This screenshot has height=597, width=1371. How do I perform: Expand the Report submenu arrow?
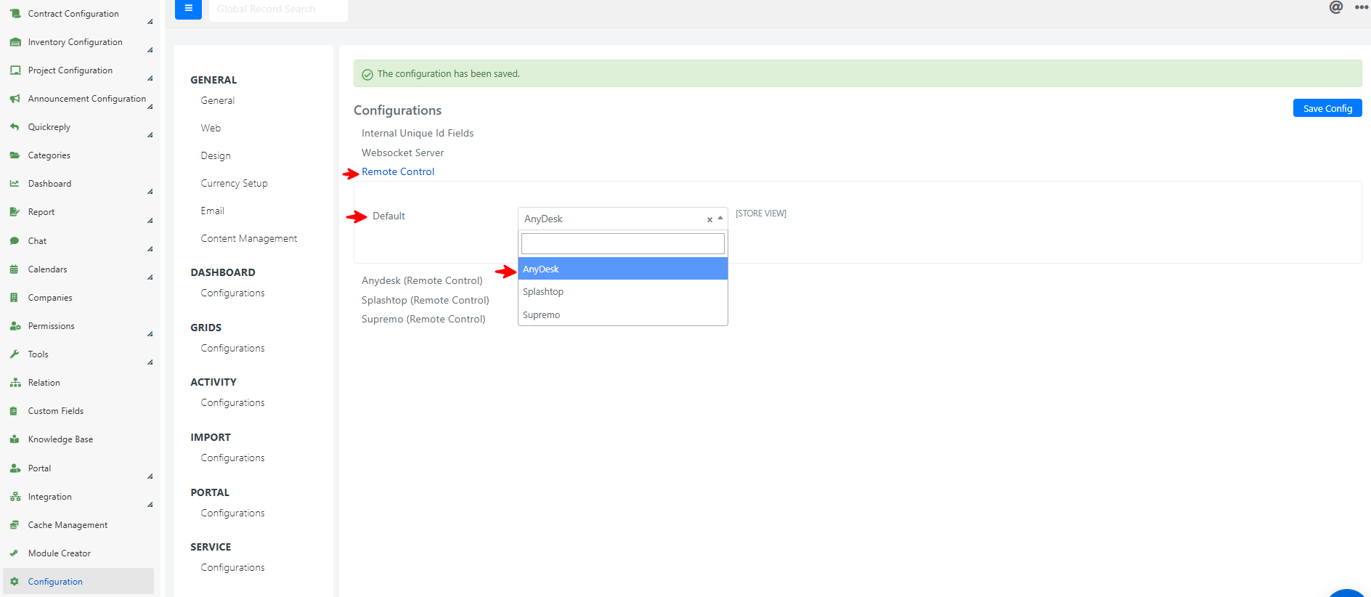pyautogui.click(x=150, y=221)
